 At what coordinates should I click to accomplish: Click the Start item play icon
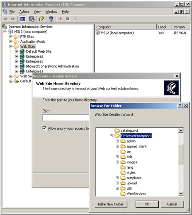(x=61, y=19)
